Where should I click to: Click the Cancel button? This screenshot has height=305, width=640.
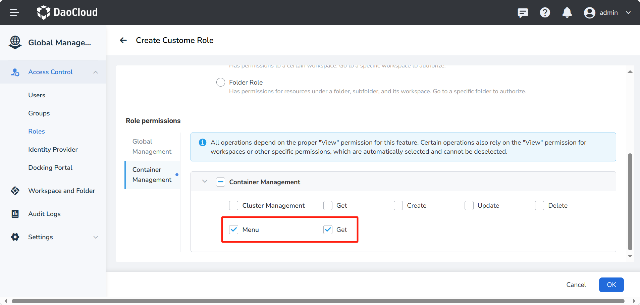pyautogui.click(x=576, y=285)
